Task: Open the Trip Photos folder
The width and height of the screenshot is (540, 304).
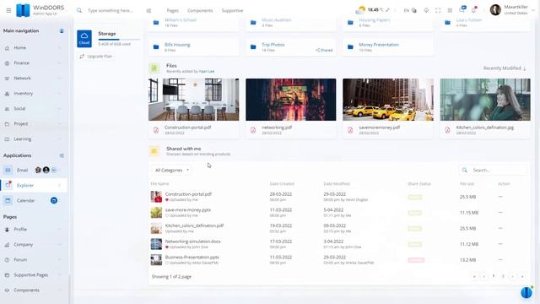Action: click(290, 47)
